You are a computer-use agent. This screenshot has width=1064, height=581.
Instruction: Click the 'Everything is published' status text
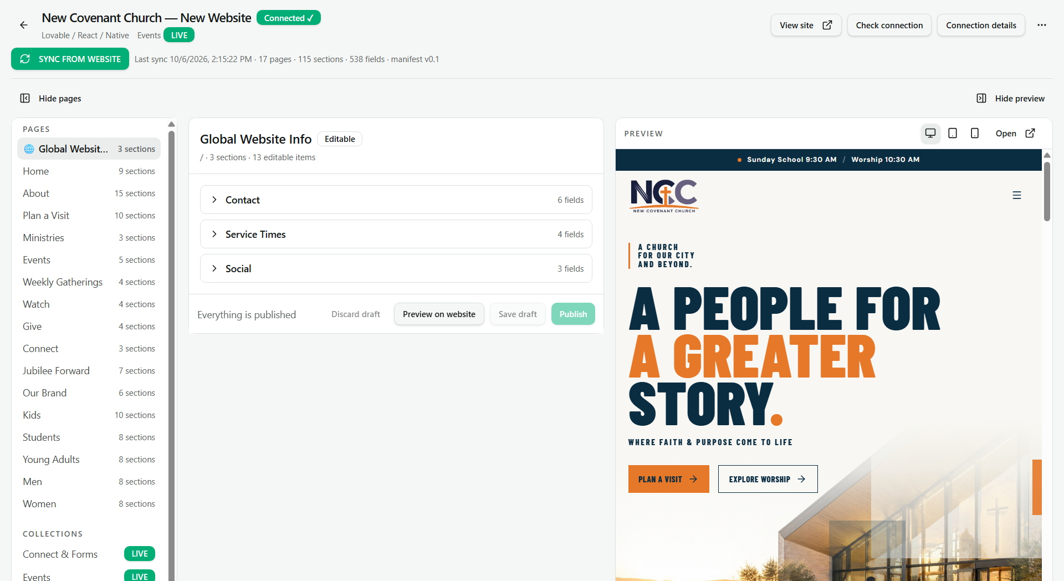[247, 314]
